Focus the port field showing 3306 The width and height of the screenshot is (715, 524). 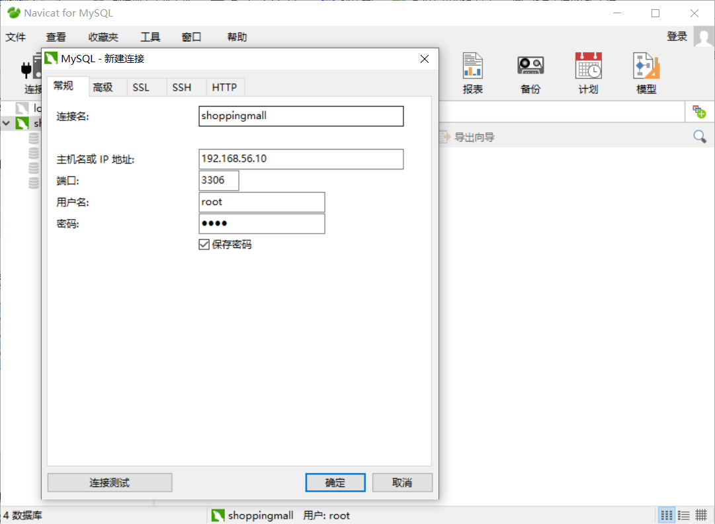click(219, 181)
